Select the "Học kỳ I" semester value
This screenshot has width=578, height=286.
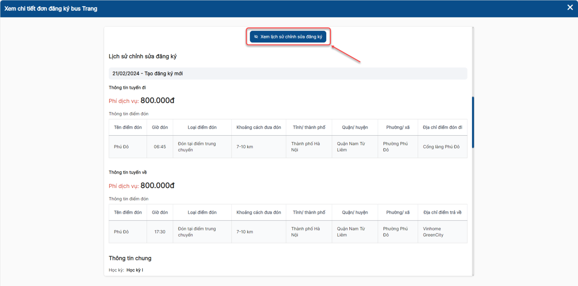(x=135, y=270)
